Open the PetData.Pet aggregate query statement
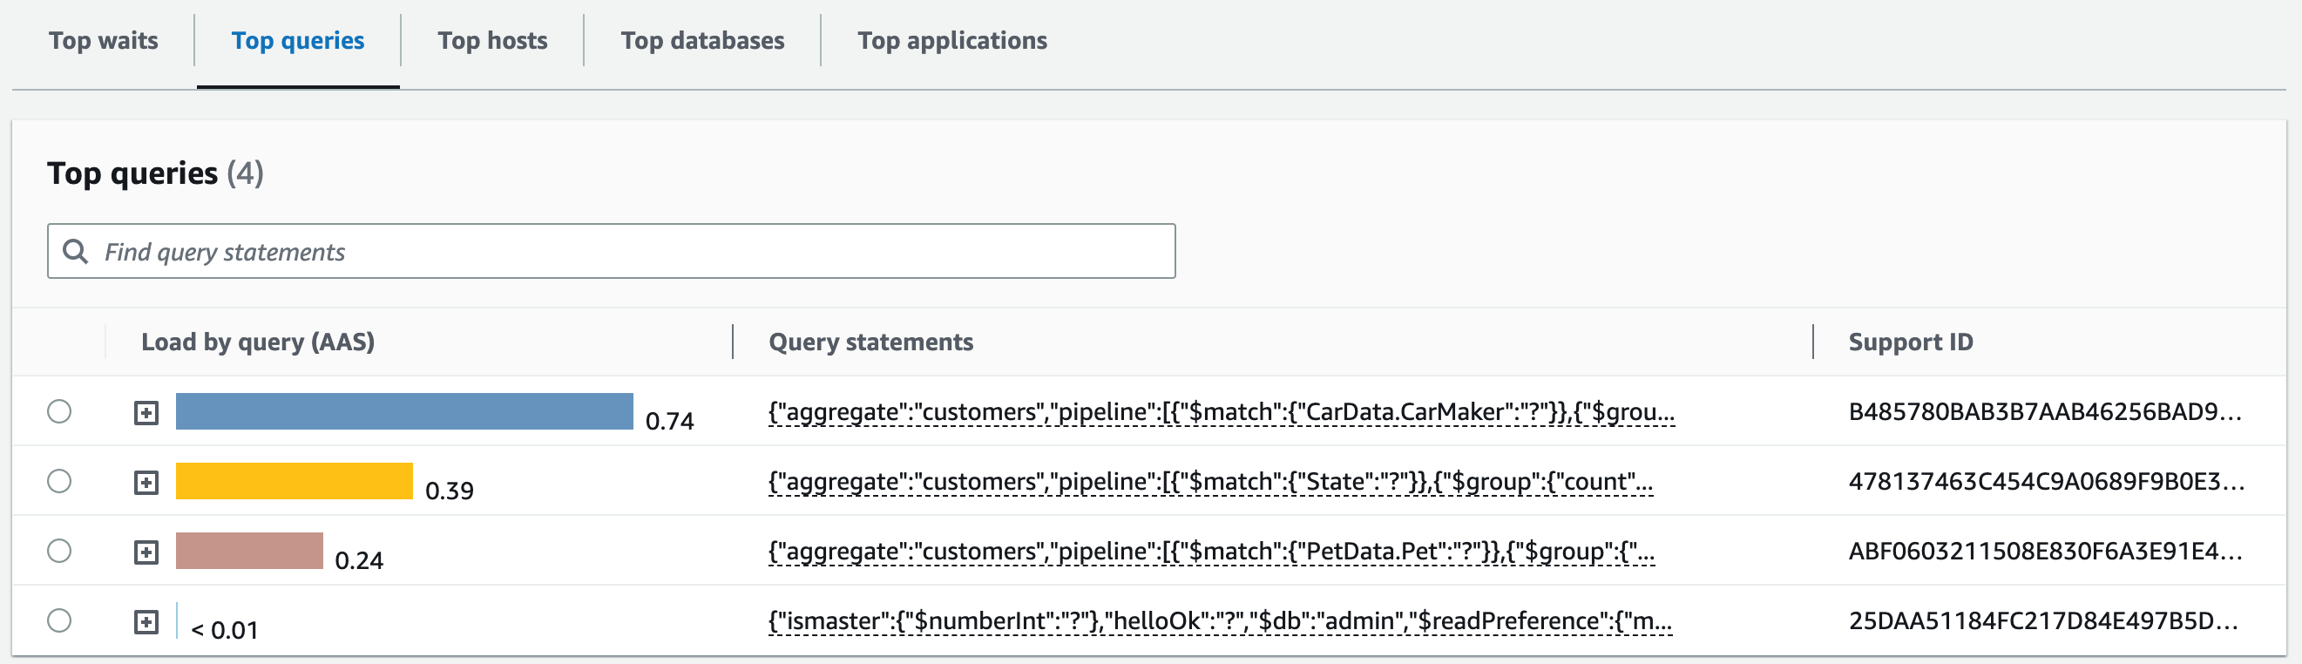This screenshot has height=664, width=2302. tap(1211, 552)
